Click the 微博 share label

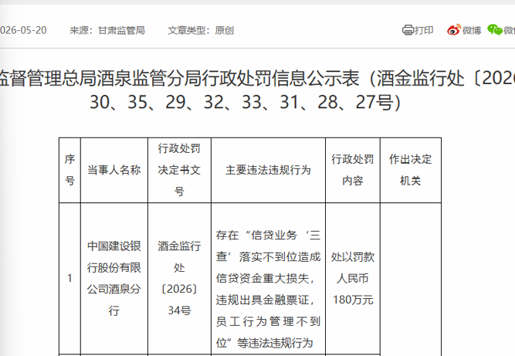tap(472, 30)
